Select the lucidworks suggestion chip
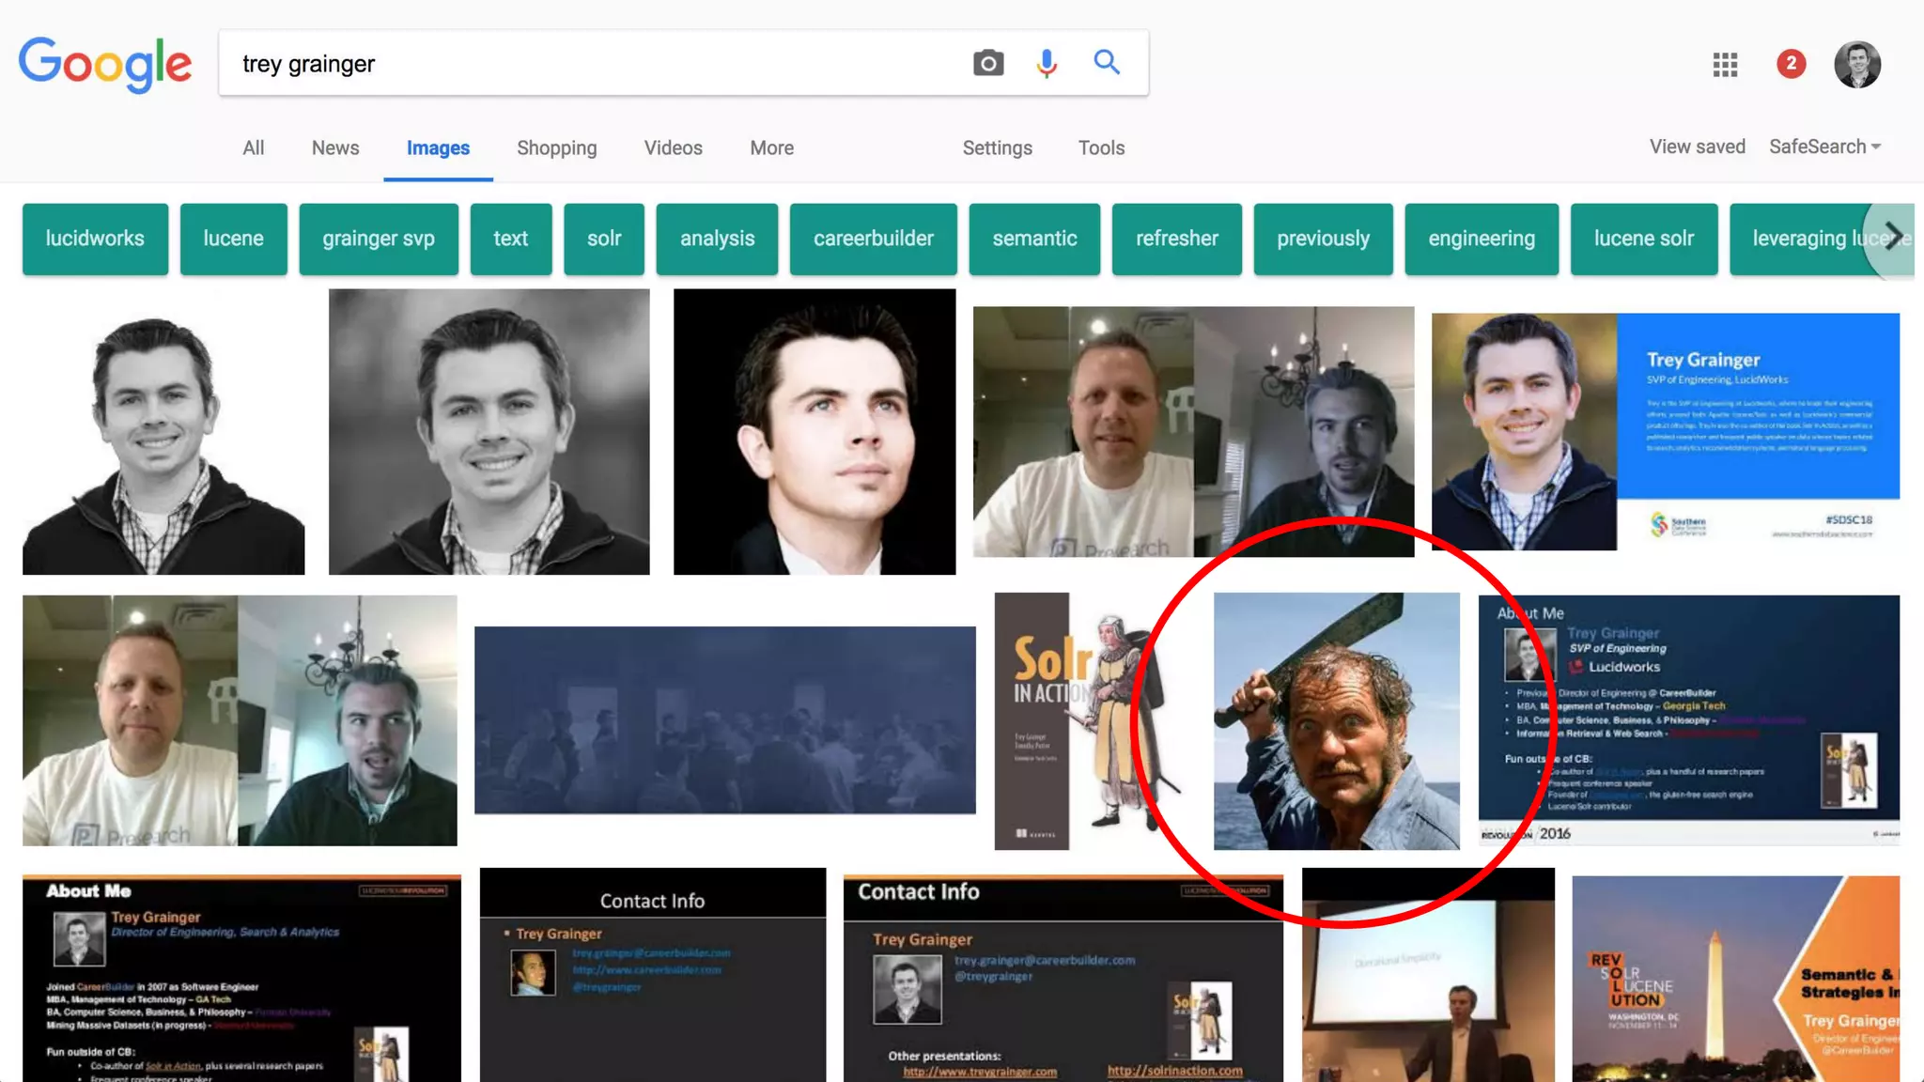 point(95,239)
